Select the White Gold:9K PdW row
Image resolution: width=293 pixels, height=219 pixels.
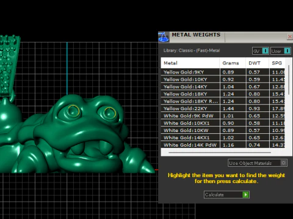[223, 116]
